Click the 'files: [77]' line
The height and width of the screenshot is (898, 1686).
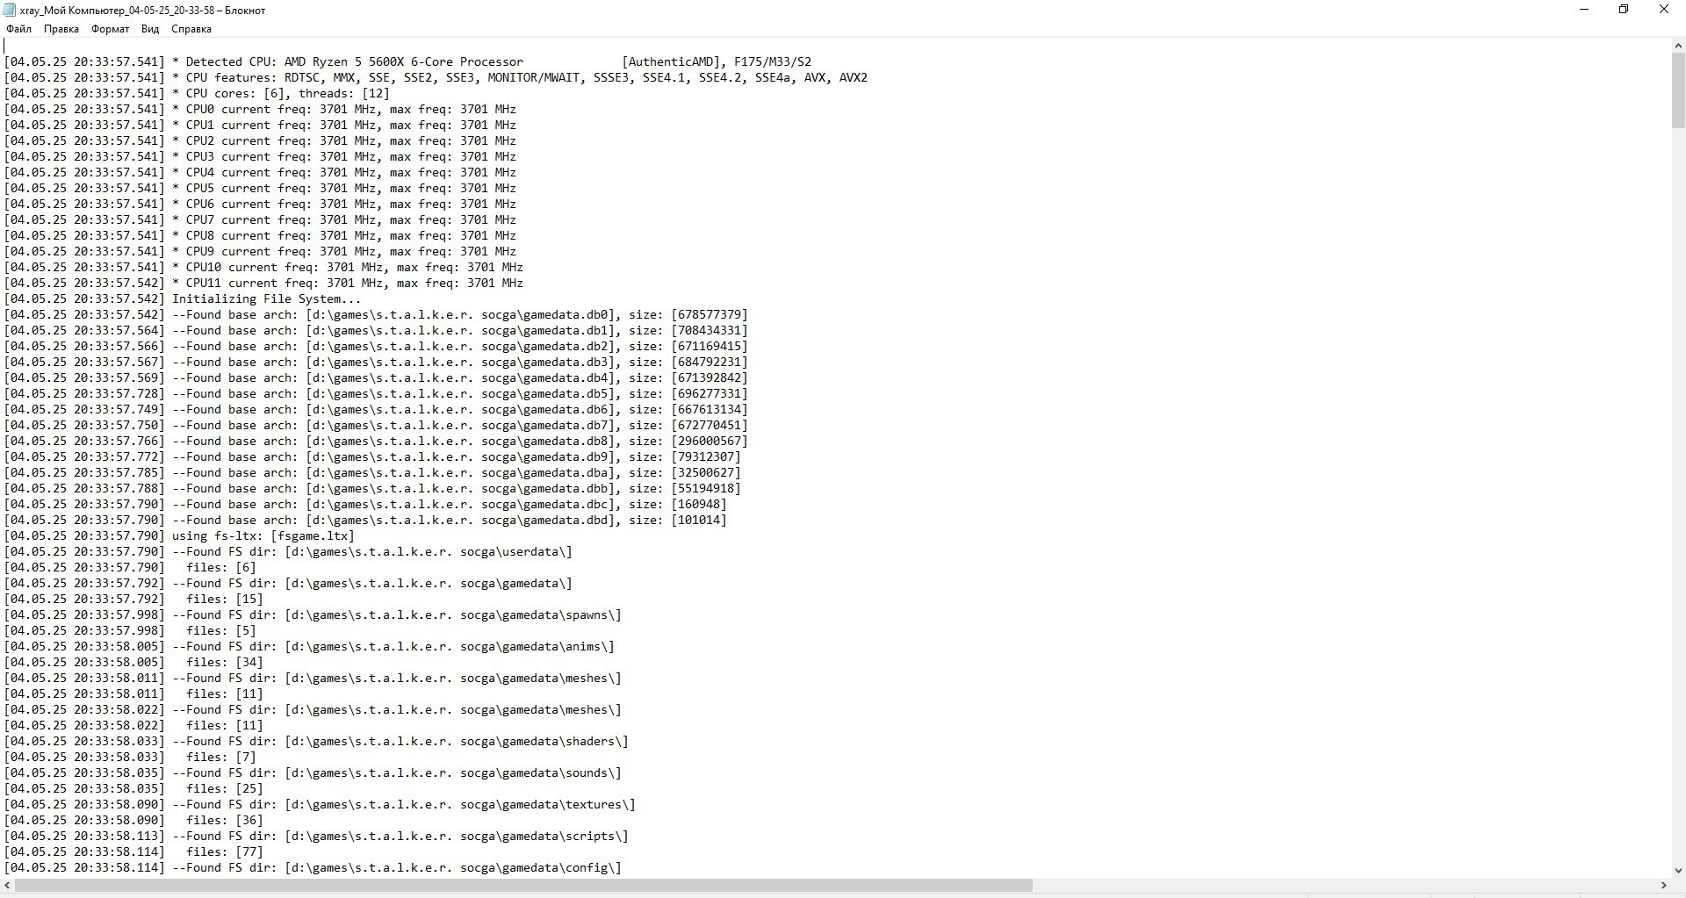click(134, 851)
